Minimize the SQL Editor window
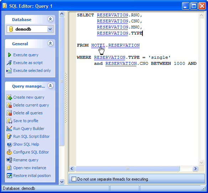 (x=186, y=6)
